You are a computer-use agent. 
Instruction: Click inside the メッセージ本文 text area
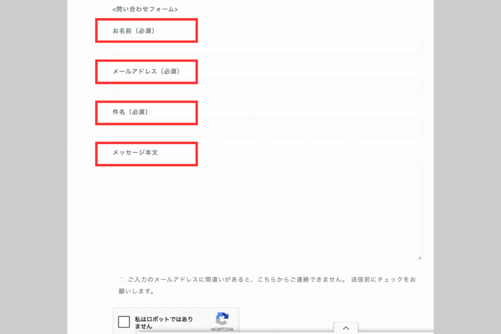coord(267,209)
